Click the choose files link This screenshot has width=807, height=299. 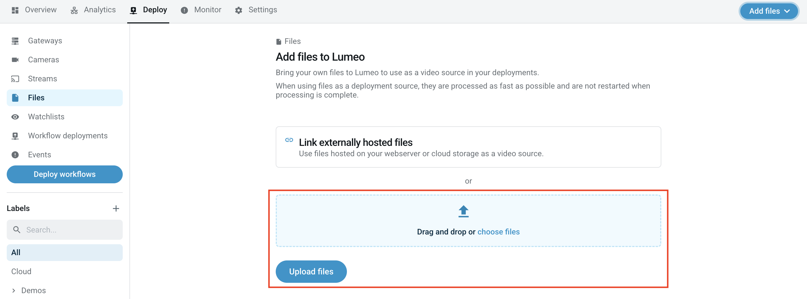click(498, 232)
